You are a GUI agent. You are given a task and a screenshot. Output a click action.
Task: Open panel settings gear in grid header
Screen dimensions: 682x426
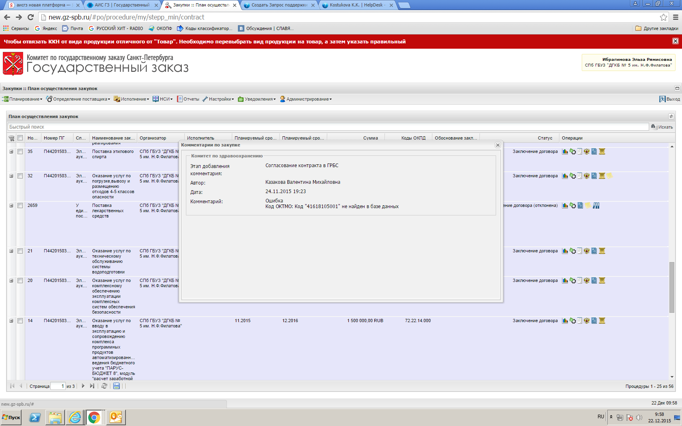pyautogui.click(x=671, y=116)
